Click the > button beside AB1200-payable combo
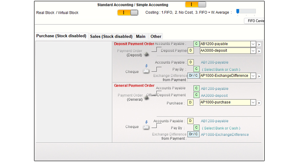 259,45
